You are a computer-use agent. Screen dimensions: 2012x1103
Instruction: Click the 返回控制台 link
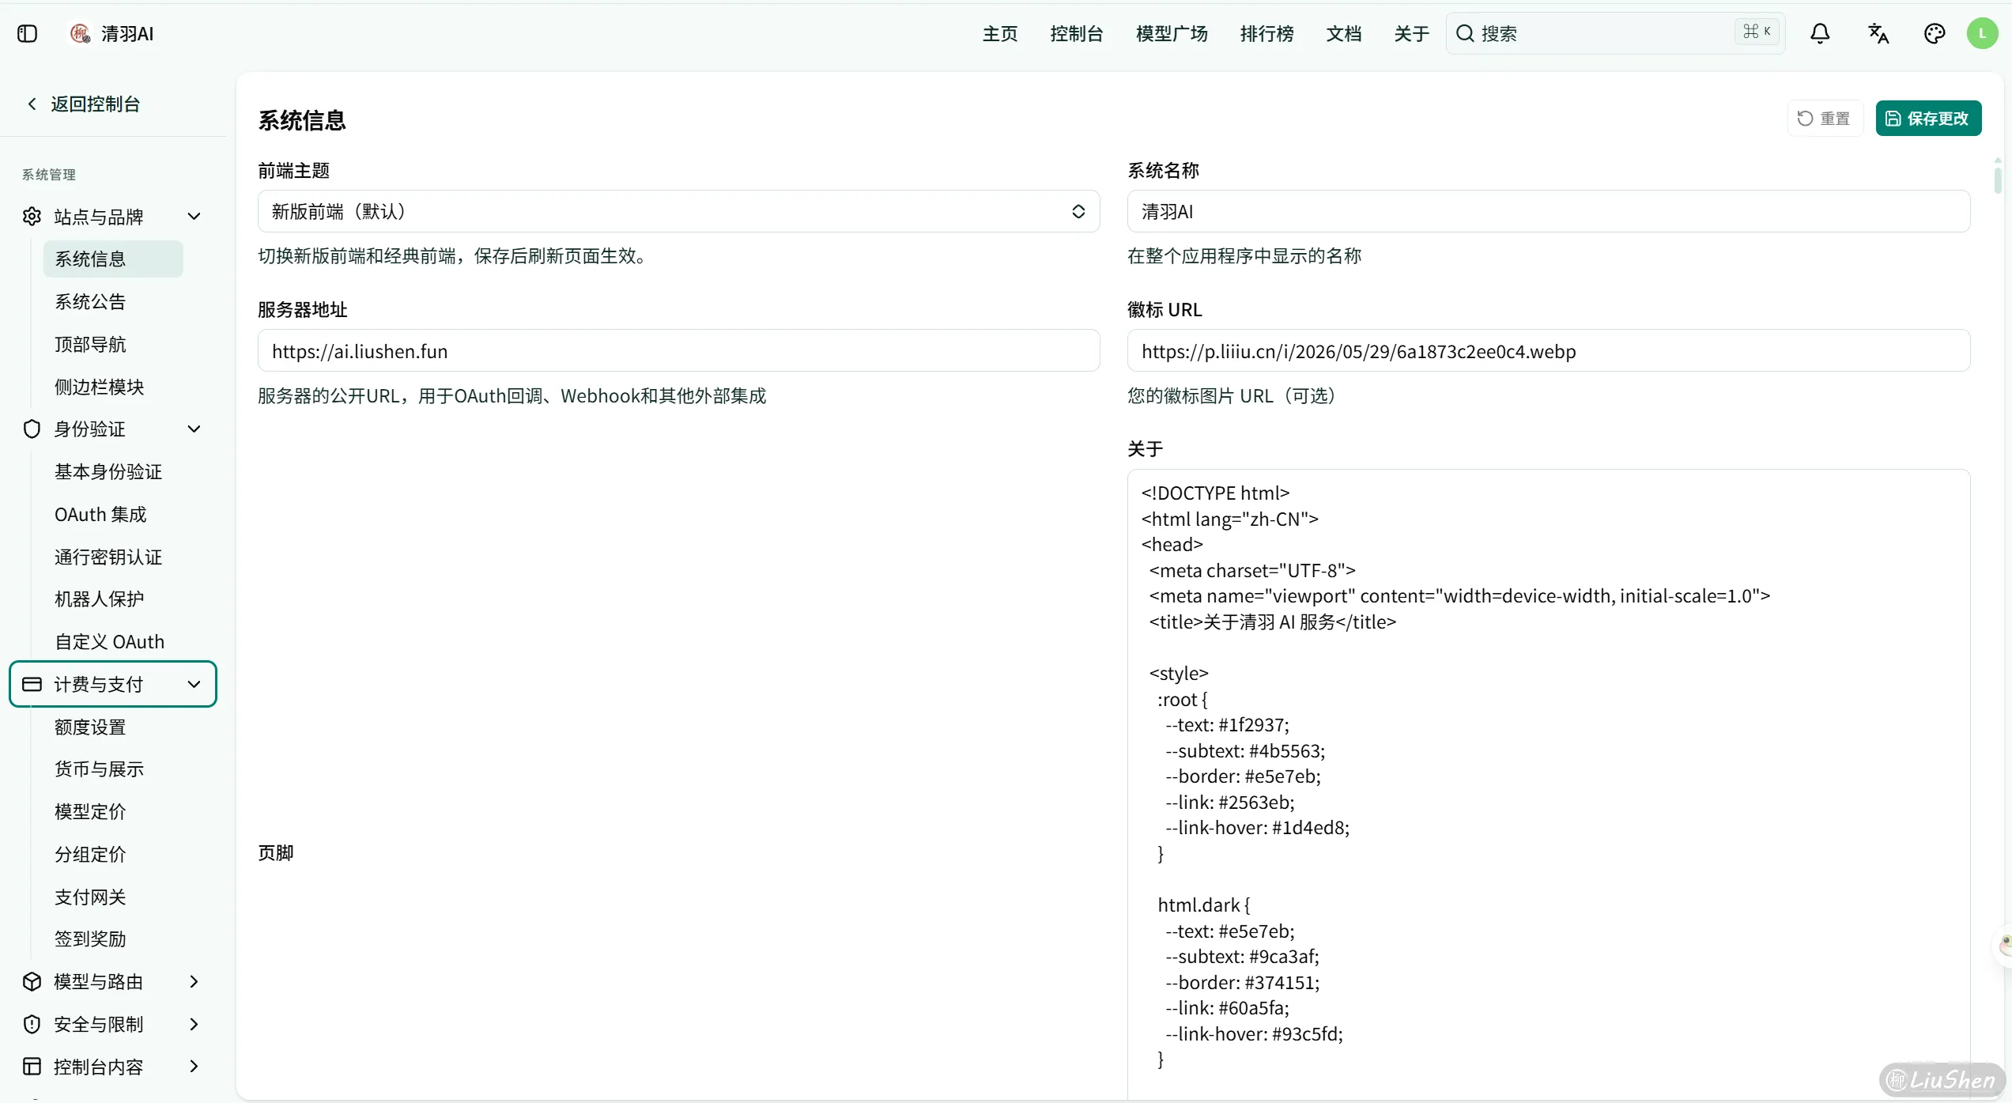click(x=96, y=104)
